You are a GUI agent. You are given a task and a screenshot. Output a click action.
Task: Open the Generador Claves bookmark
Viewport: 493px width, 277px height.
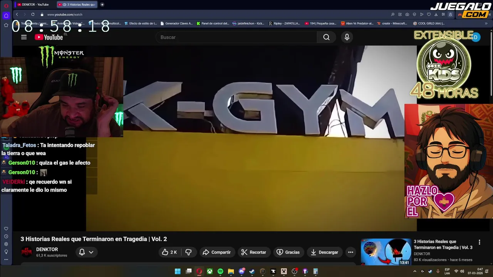click(x=176, y=23)
